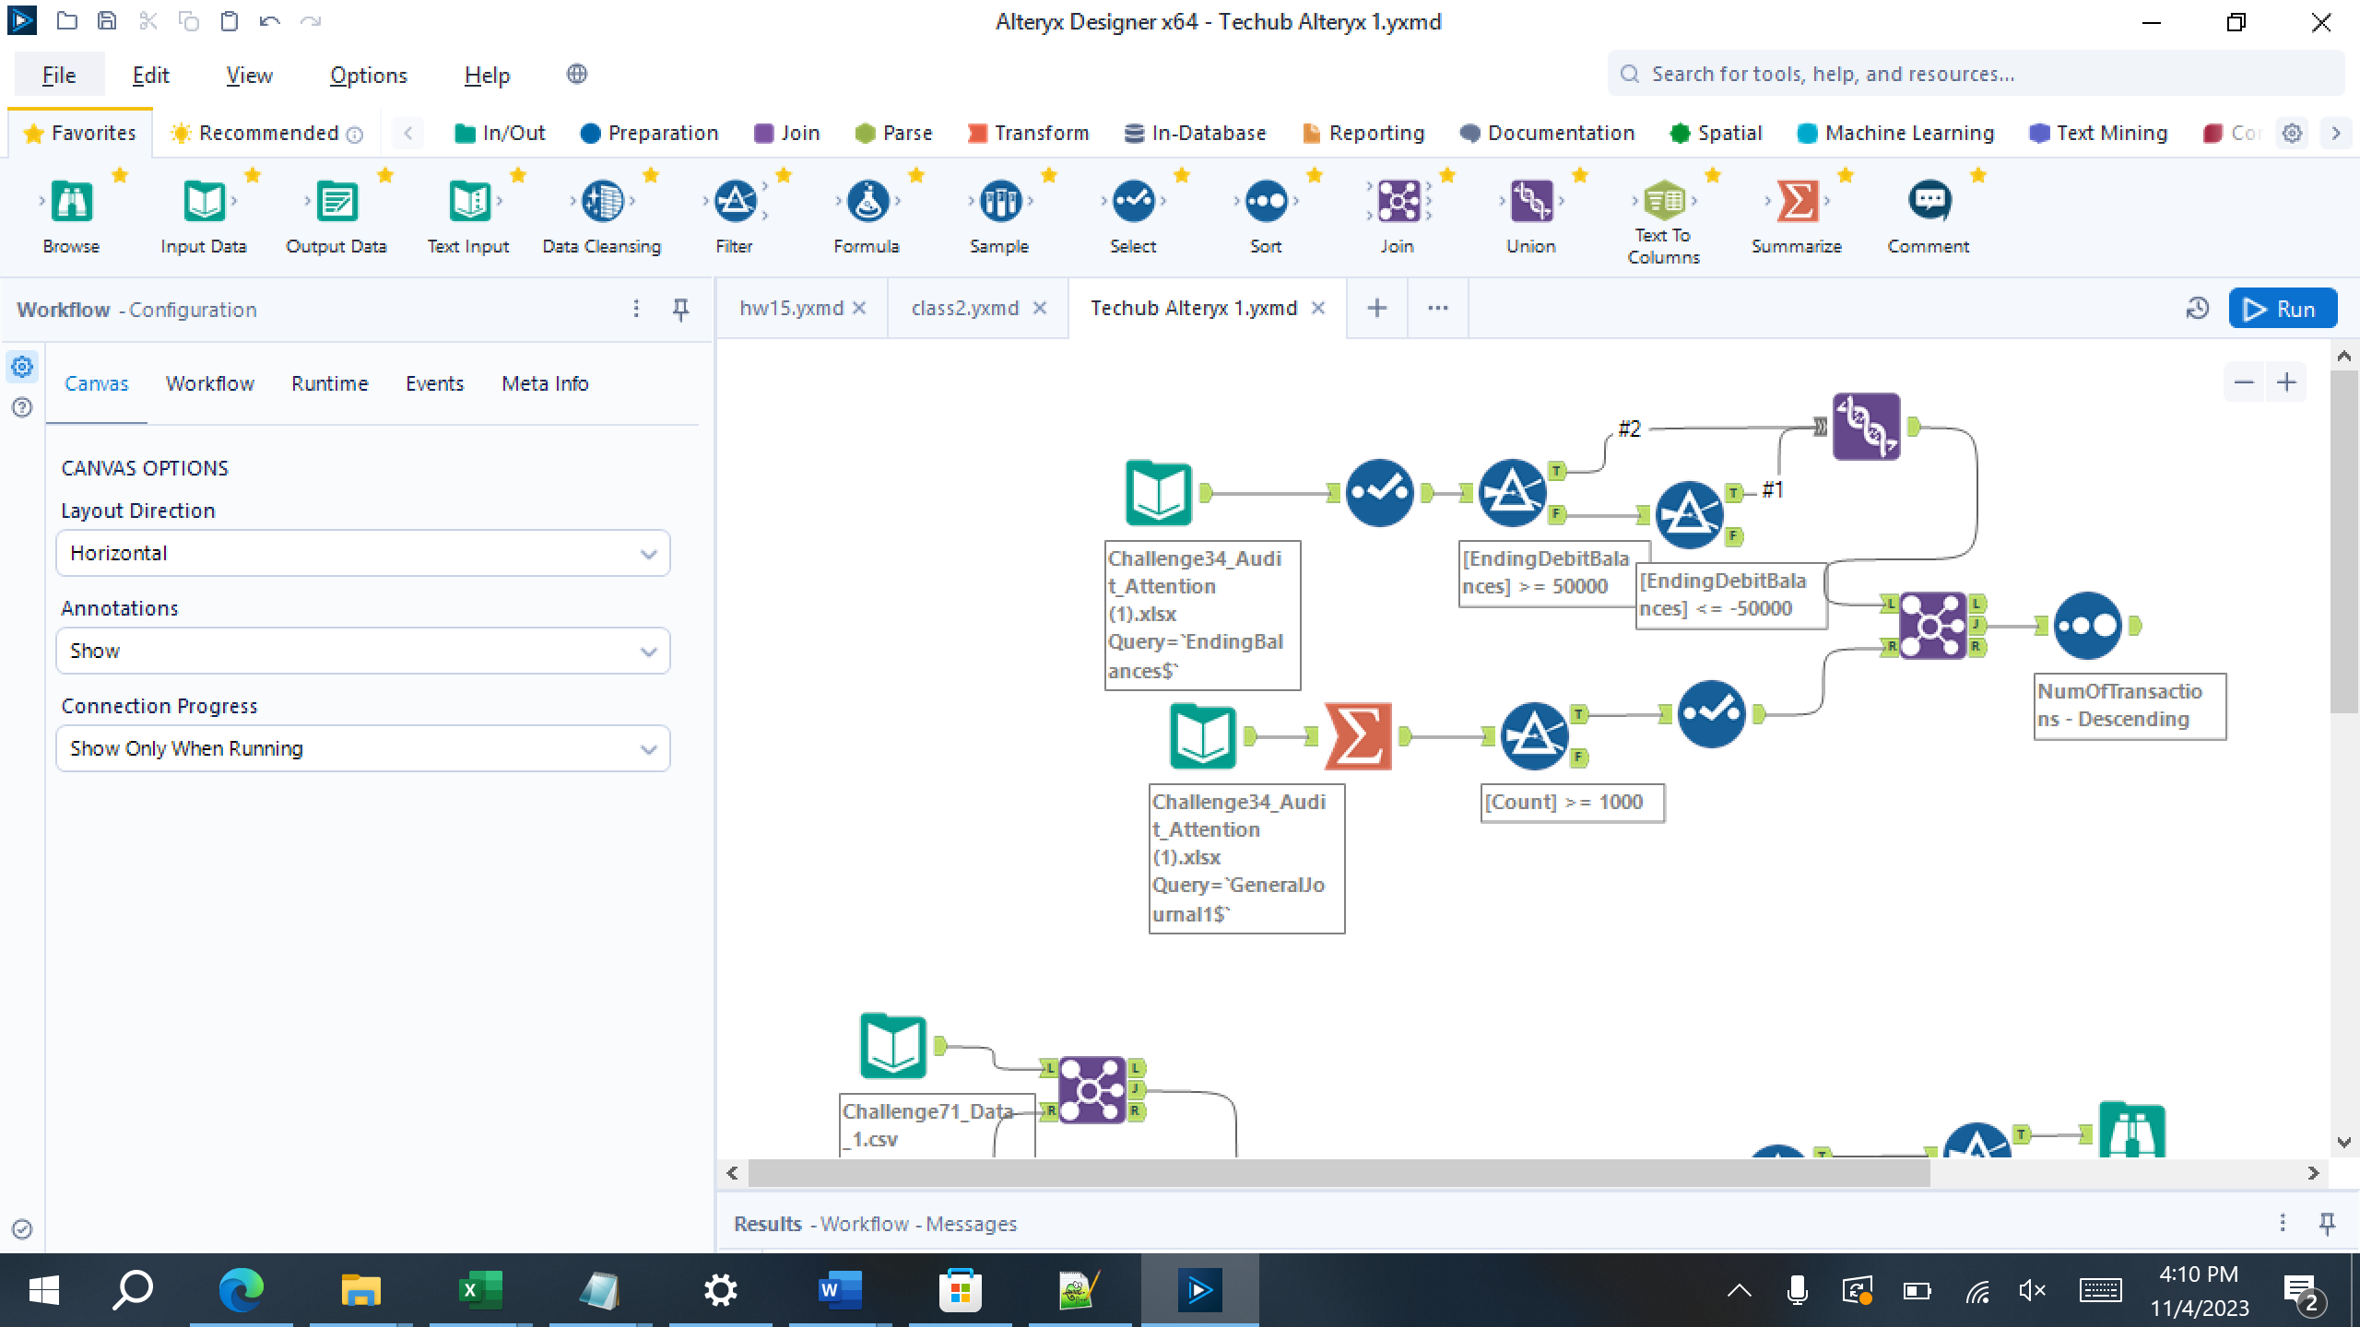Viewport: 2360px width, 1327px height.
Task: Run the workflow
Action: point(2283,309)
